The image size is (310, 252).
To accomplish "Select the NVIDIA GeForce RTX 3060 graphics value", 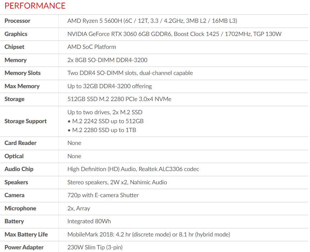I will coord(174,34).
